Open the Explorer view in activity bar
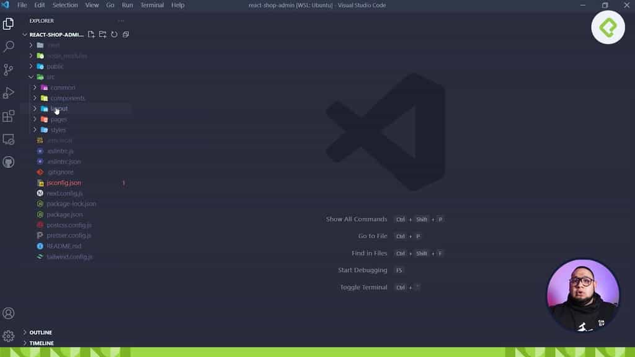 coord(9,24)
